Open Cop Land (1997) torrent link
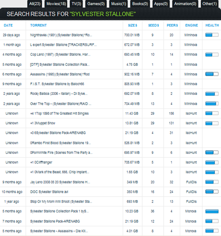221x236 pixels. 60,55
